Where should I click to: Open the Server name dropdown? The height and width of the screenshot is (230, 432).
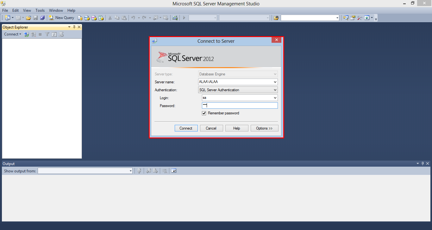[275, 82]
